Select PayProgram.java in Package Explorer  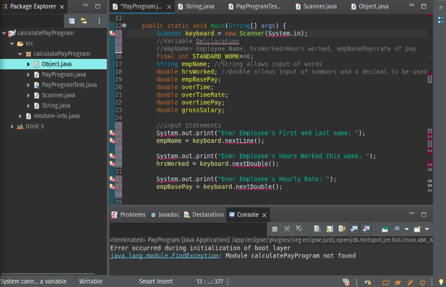point(64,75)
